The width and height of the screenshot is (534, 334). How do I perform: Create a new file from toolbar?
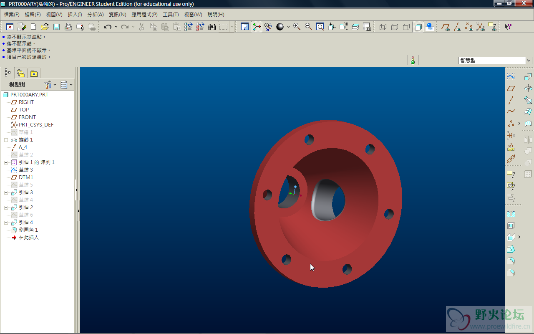pyautogui.click(x=33, y=27)
